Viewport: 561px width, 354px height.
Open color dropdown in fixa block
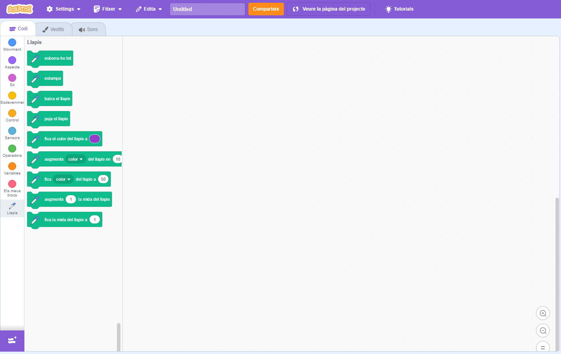click(63, 179)
